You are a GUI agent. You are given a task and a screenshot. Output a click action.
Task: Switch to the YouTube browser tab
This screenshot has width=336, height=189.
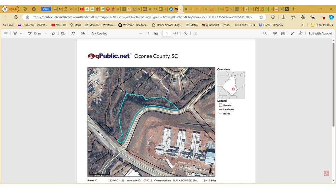coord(82,9)
